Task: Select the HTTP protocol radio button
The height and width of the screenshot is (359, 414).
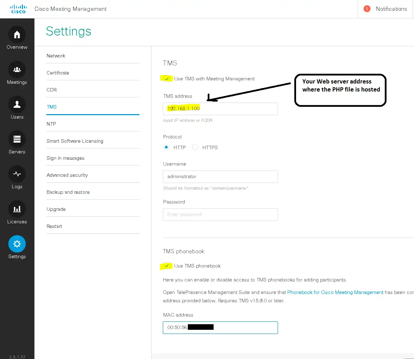Action: [166, 147]
